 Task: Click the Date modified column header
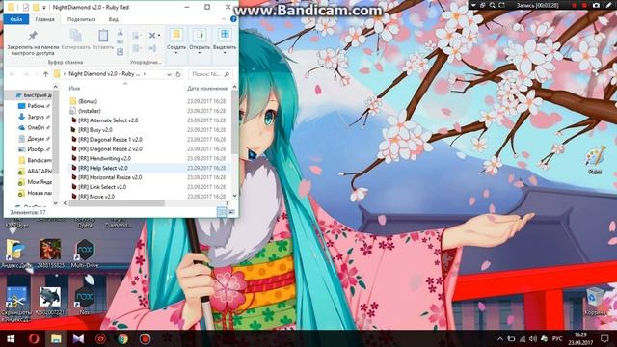click(x=207, y=88)
